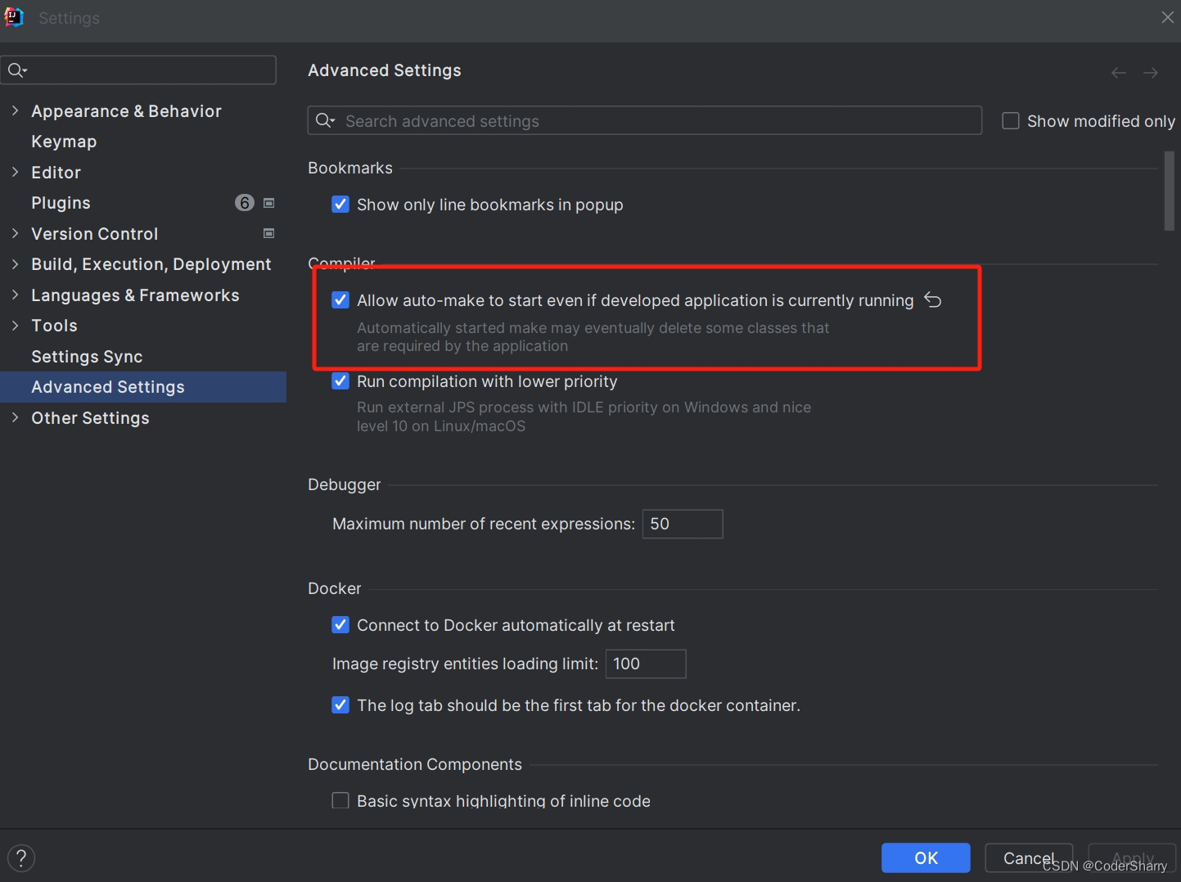Go back with the left arrow navigation icon

1119,73
